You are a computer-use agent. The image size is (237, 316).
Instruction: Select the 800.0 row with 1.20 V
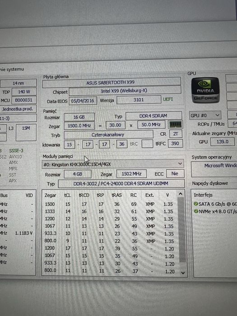point(109,271)
